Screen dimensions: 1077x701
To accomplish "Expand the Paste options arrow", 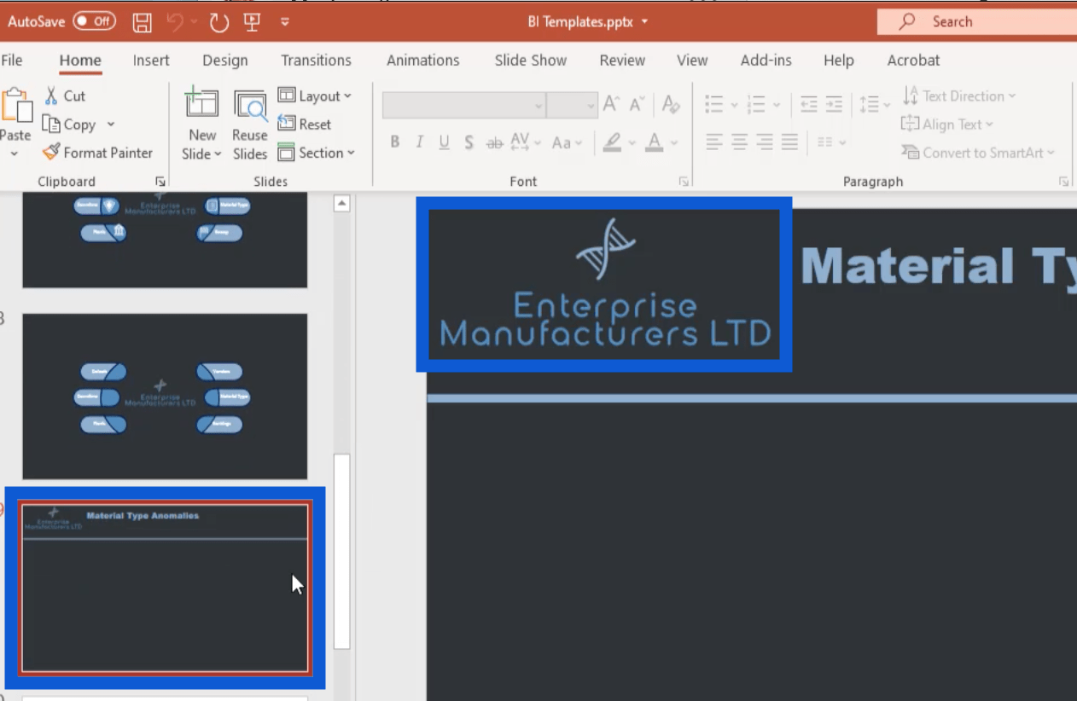I will tap(15, 154).
